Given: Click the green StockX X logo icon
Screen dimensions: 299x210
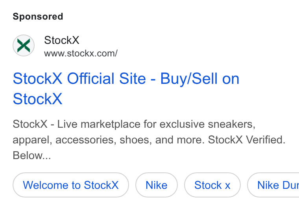Looking at the screenshot, I should point(24,45).
